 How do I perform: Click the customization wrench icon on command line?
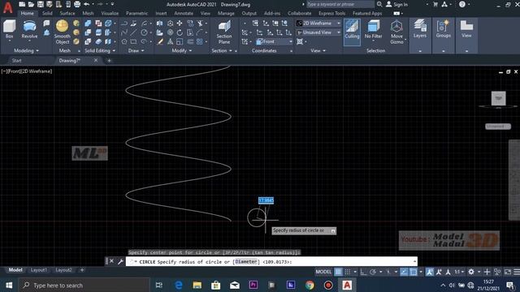pyautogui.click(x=120, y=261)
